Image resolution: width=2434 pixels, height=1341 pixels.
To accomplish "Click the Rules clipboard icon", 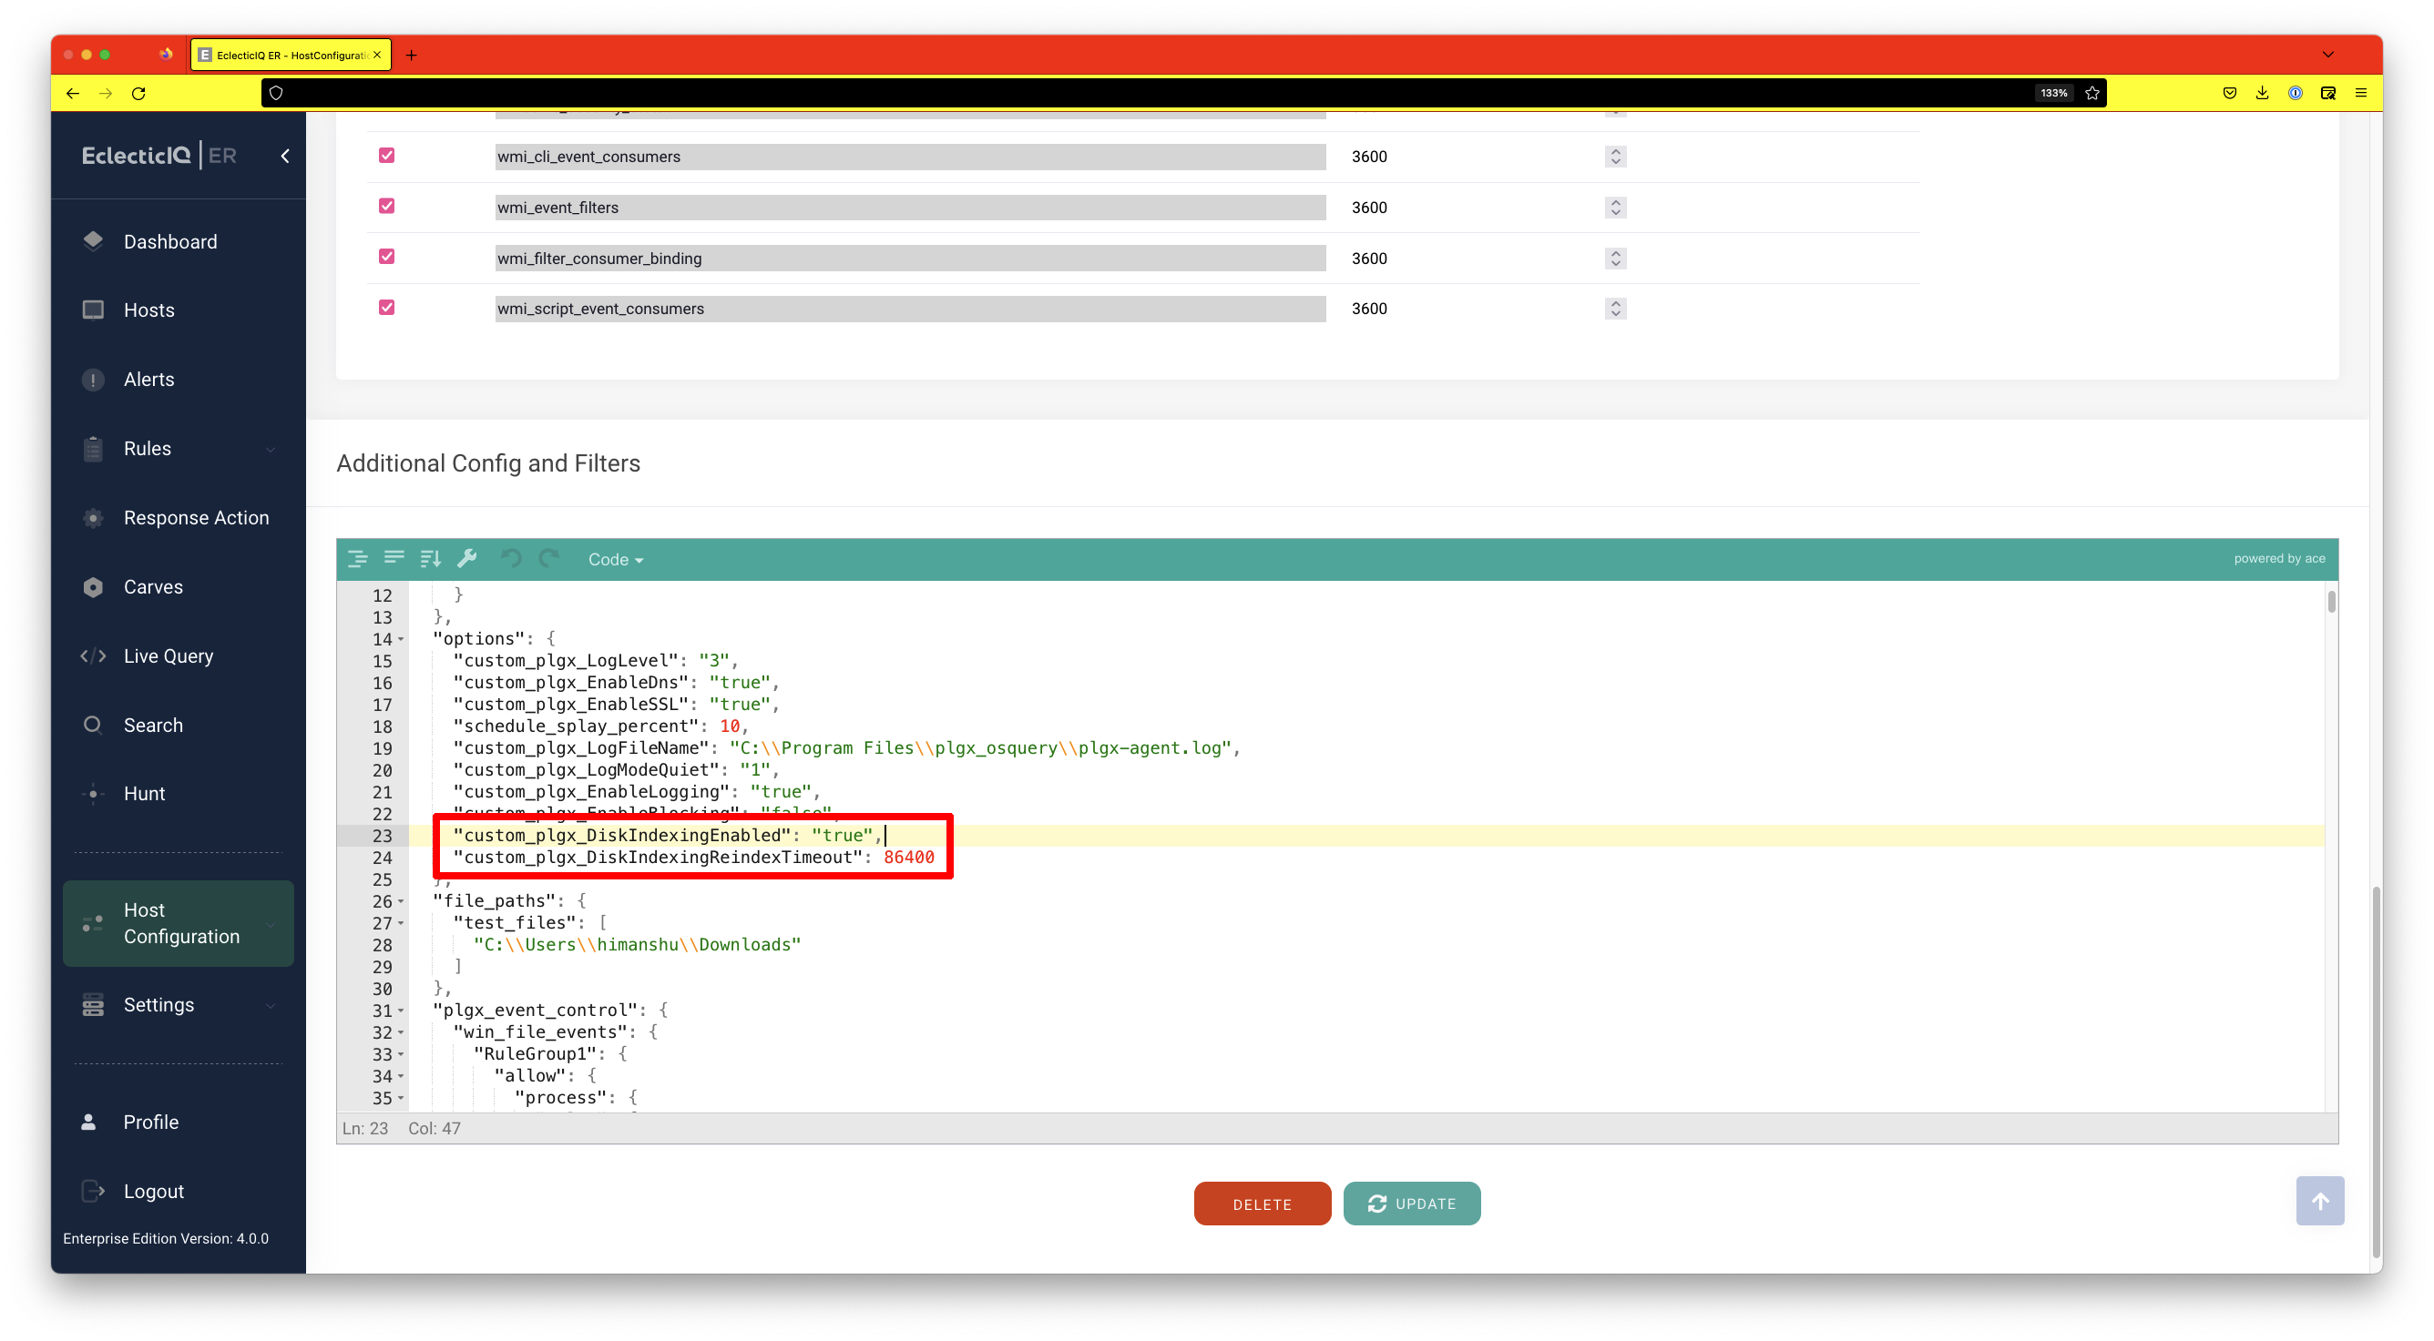I will point(93,449).
